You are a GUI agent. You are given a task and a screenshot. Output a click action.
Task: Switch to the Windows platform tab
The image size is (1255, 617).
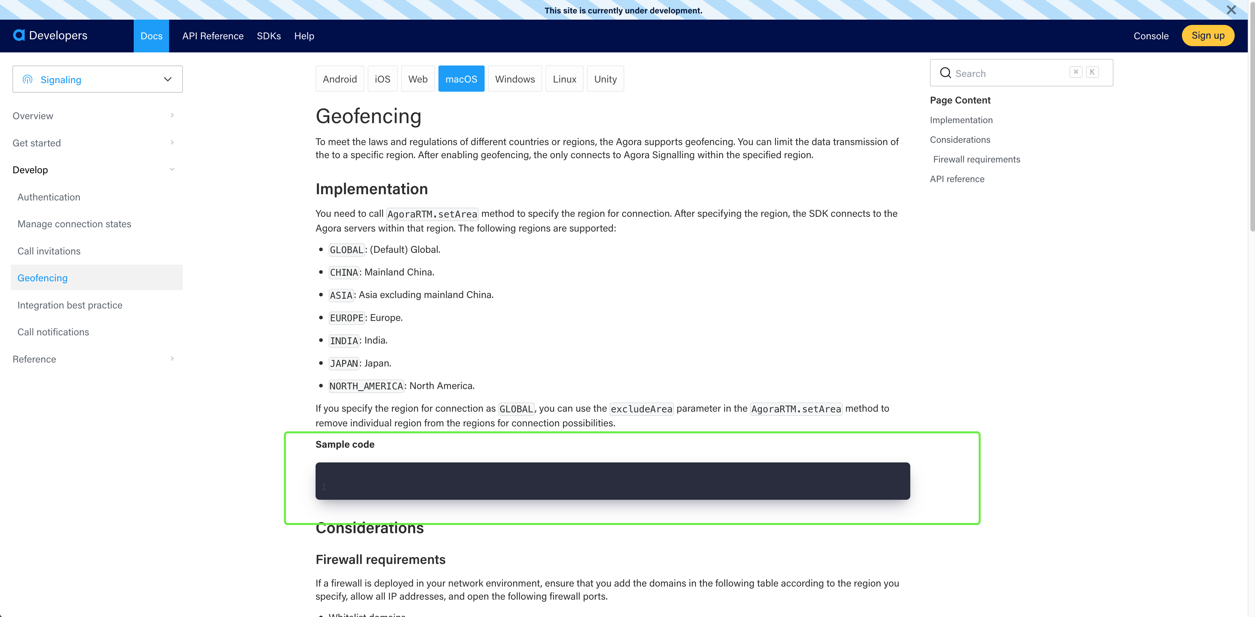515,78
